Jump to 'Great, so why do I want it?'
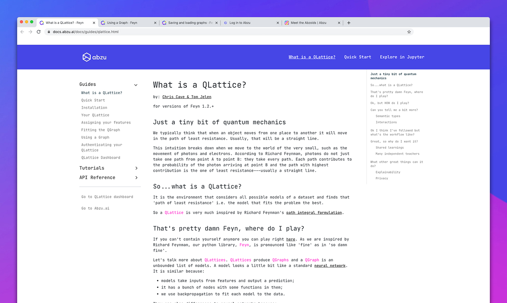Screen dimensions: 507x303 tap(394, 142)
